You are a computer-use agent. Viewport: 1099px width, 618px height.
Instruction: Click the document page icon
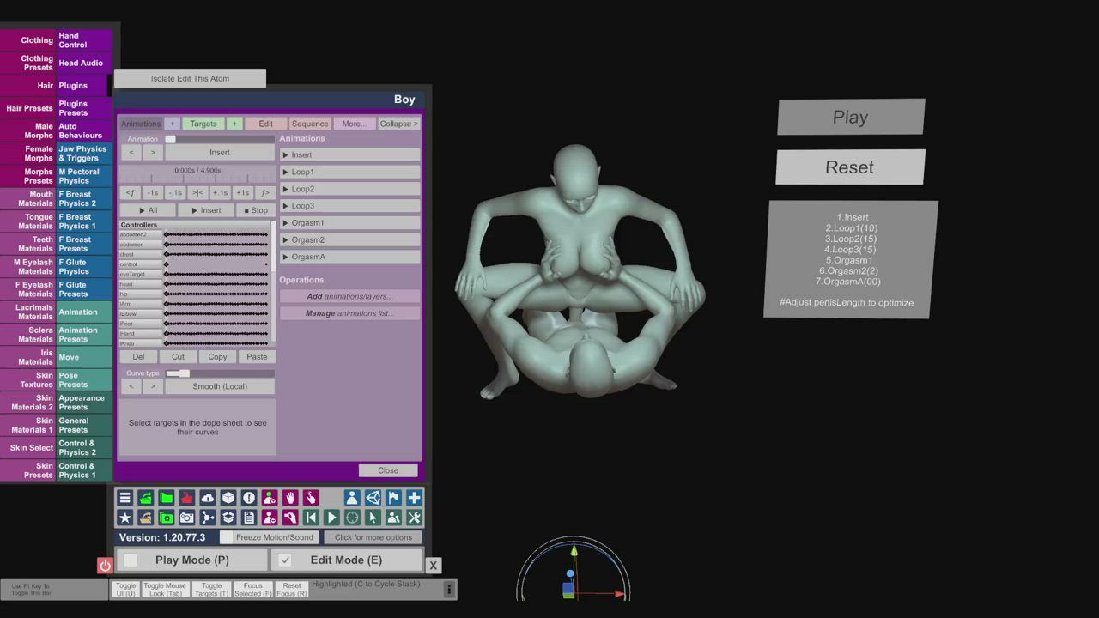coord(248,518)
